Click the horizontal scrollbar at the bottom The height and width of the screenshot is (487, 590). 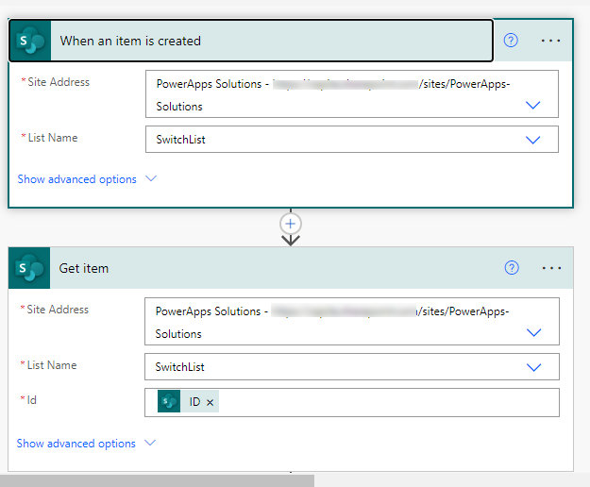click(x=157, y=481)
